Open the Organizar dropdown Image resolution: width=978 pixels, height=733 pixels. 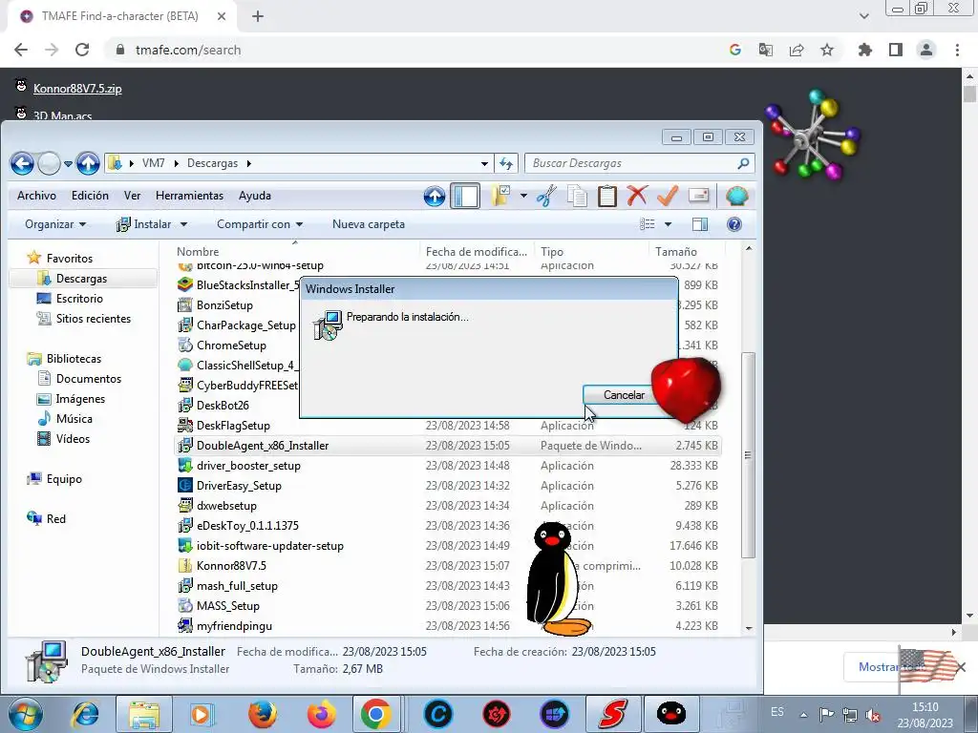54,224
